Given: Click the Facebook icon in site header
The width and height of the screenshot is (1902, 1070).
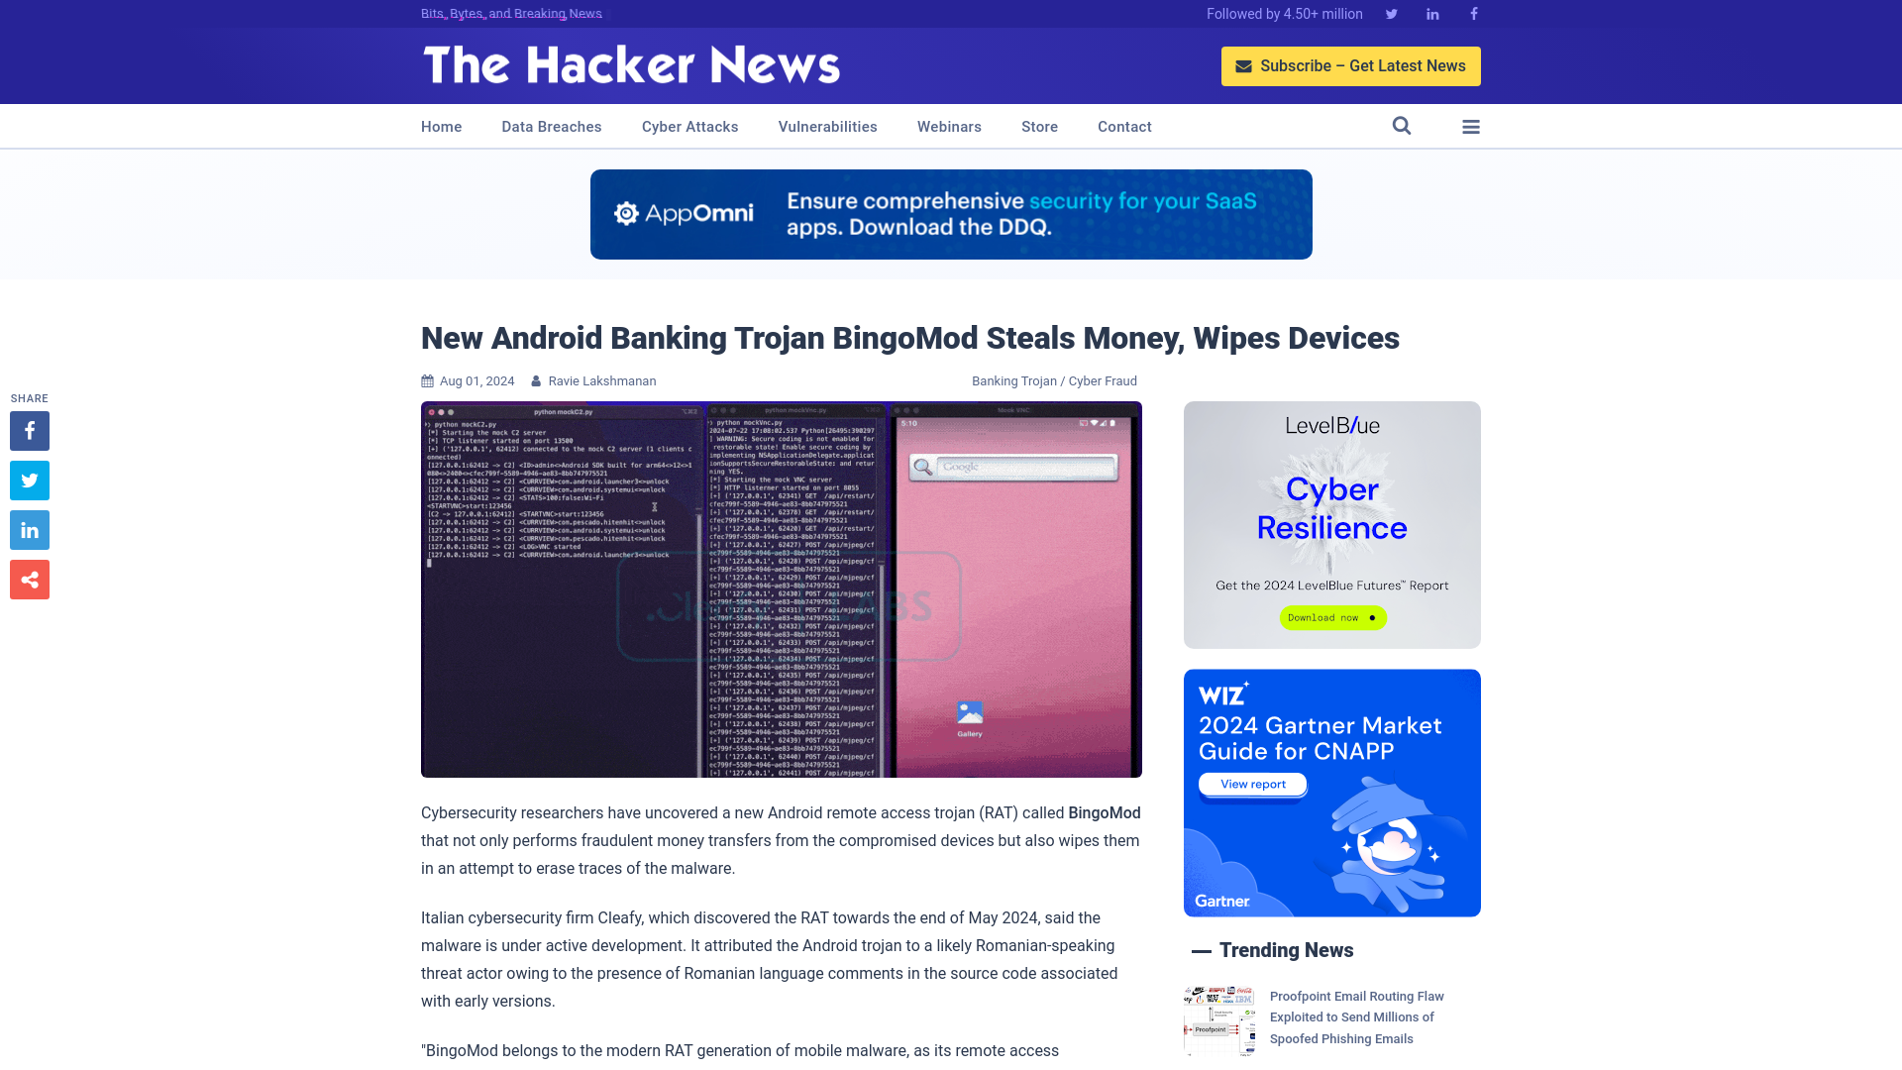Looking at the screenshot, I should coord(1472,13).
